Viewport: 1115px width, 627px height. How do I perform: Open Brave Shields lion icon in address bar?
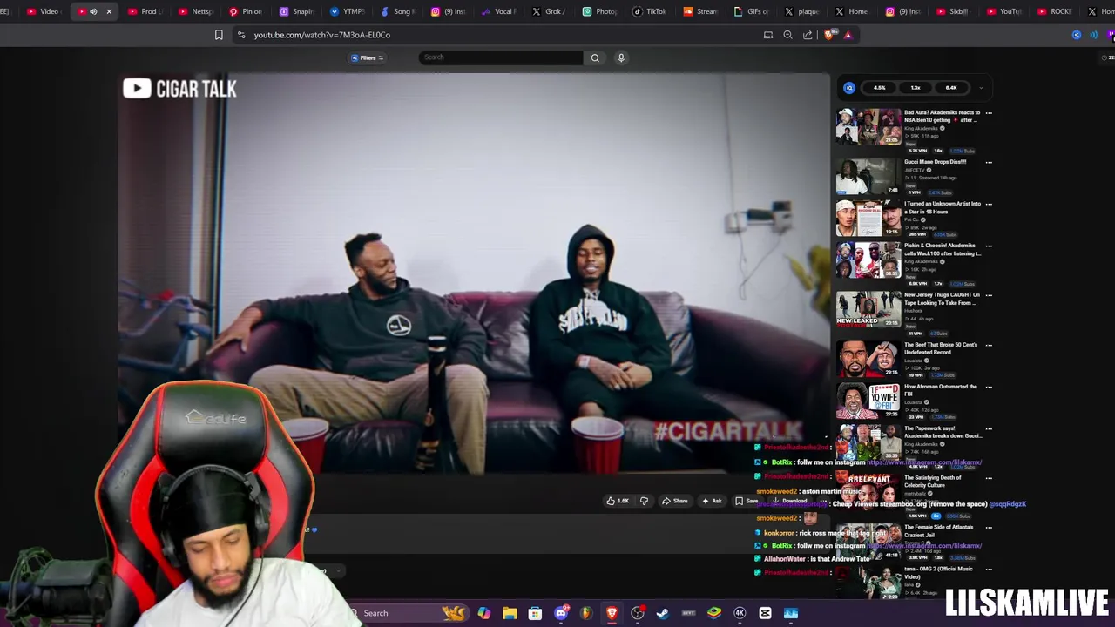pos(828,35)
